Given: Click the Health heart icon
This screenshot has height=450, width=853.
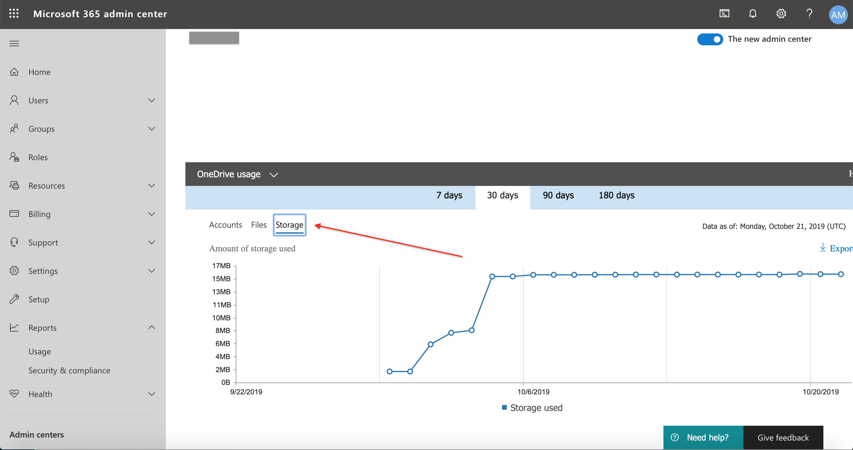Looking at the screenshot, I should pos(14,394).
